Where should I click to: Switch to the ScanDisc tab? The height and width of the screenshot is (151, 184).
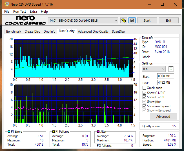pos(118,32)
